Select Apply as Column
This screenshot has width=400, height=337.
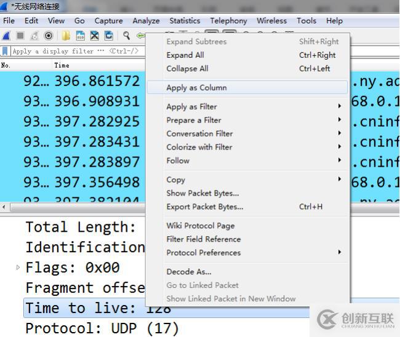point(247,87)
